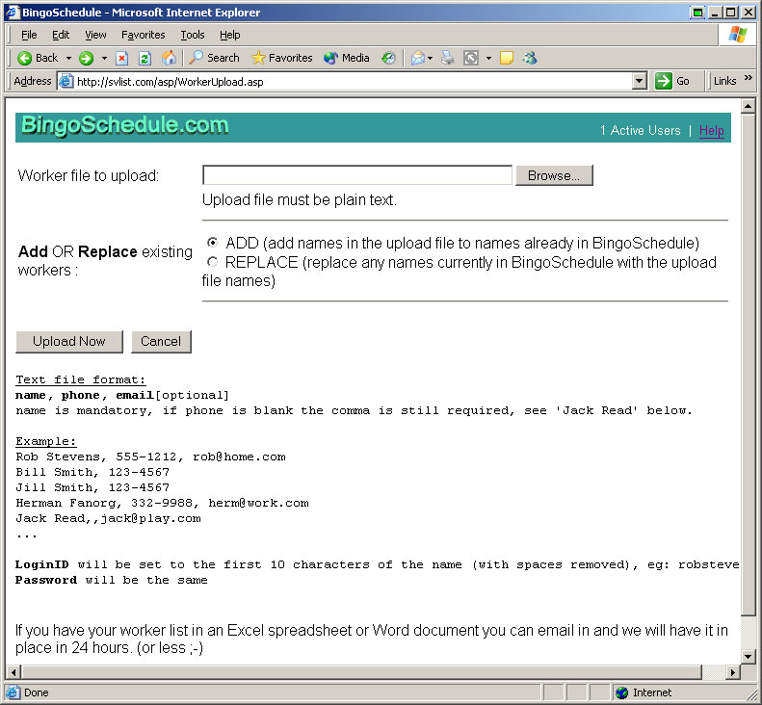762x705 pixels.
Task: Click the Back navigation button
Action: tap(38, 59)
